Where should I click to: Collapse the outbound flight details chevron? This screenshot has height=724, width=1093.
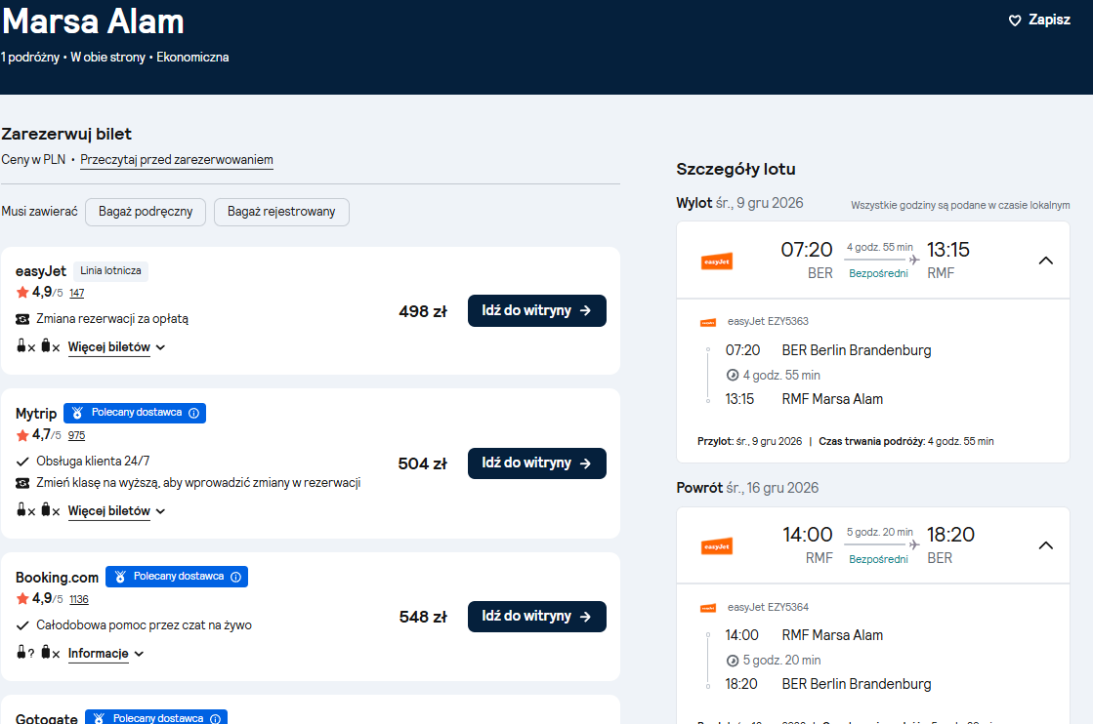[1045, 261]
